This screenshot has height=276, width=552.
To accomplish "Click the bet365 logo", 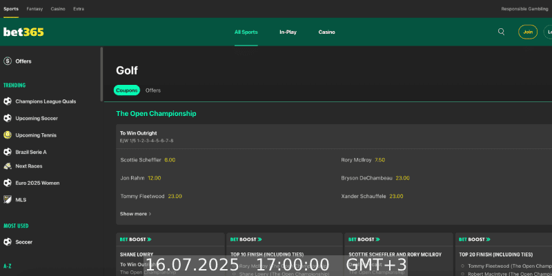I will pyautogui.click(x=23, y=32).
